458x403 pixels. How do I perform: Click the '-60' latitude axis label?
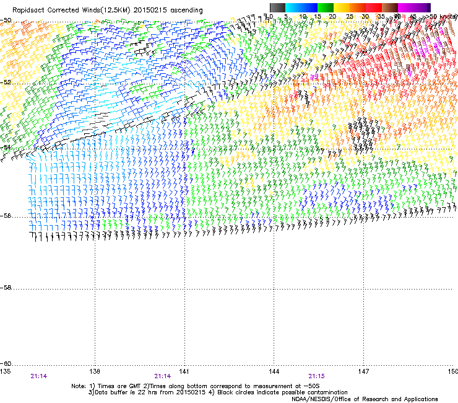pyautogui.click(x=6, y=364)
